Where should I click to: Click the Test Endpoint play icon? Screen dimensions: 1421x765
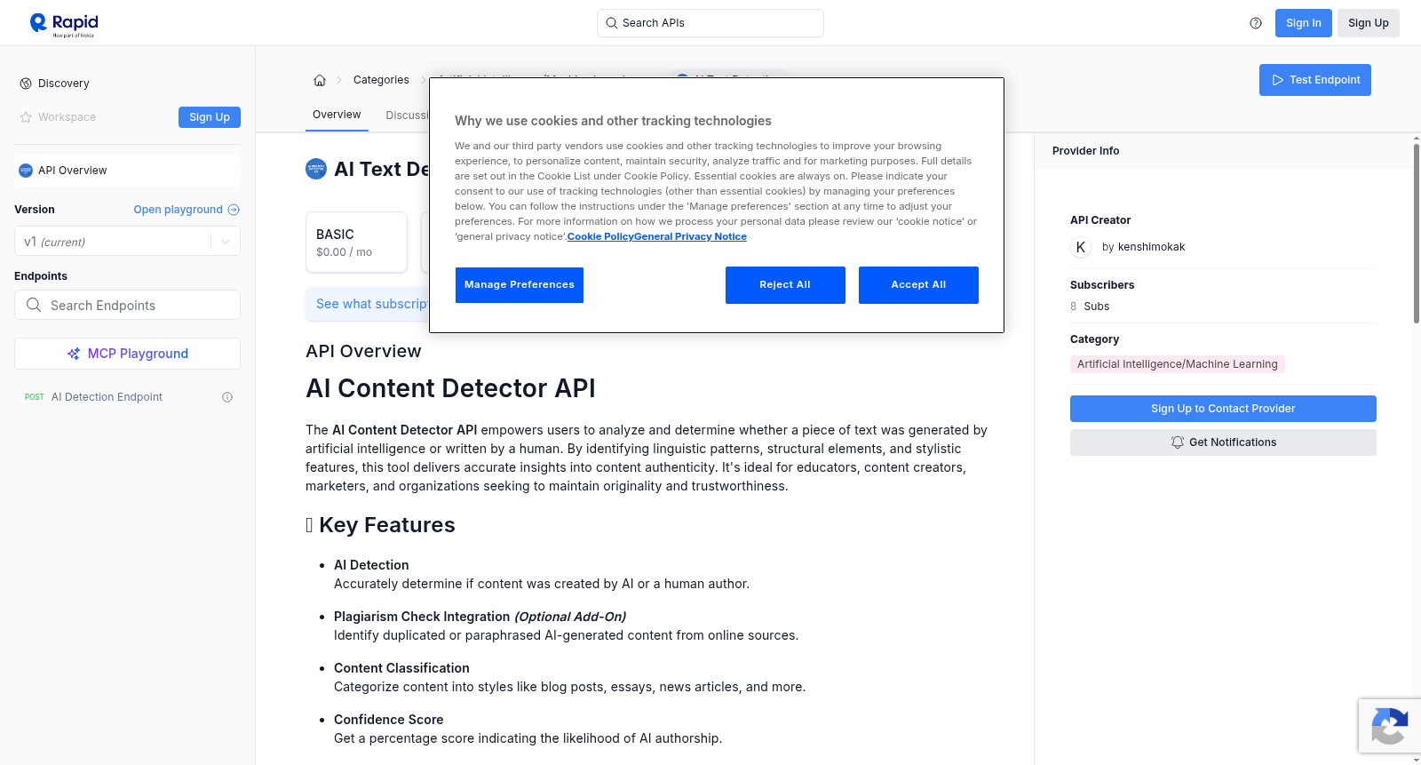(x=1278, y=80)
